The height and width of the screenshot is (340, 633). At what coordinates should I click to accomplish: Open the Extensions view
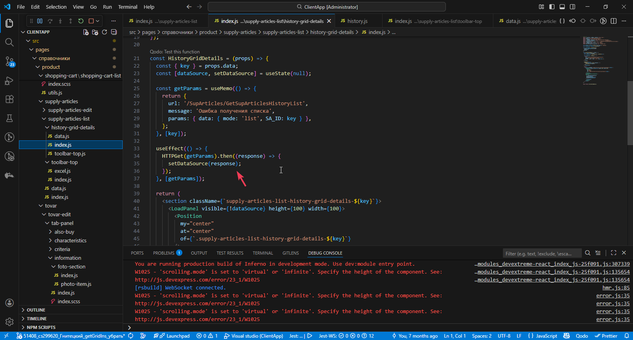click(9, 99)
